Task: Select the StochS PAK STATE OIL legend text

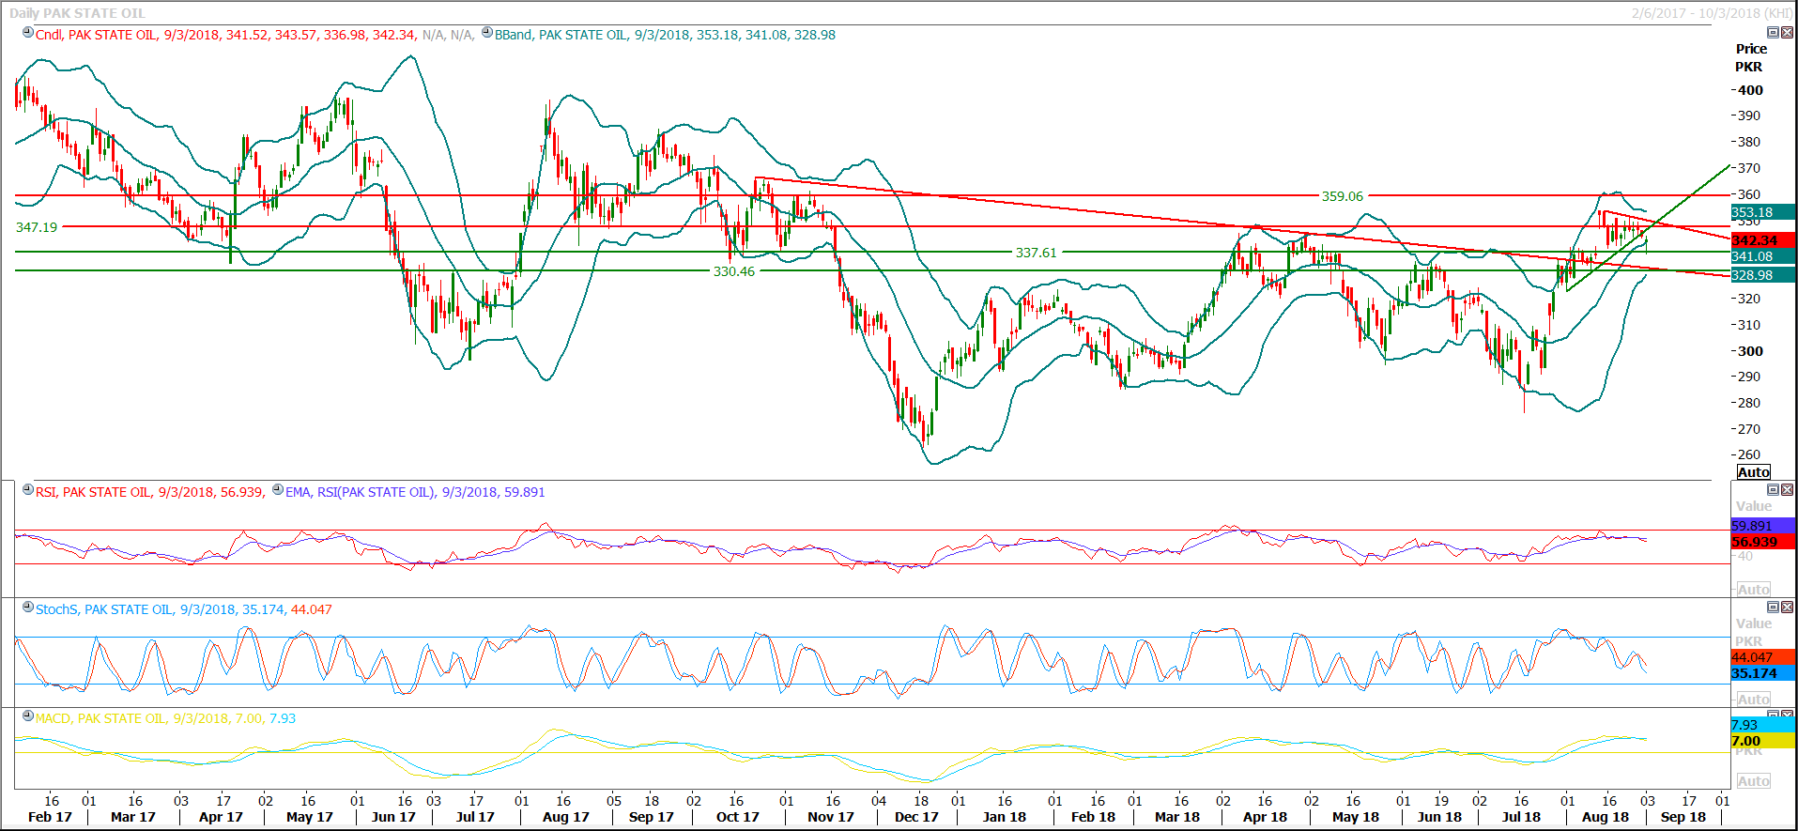Action: (184, 609)
